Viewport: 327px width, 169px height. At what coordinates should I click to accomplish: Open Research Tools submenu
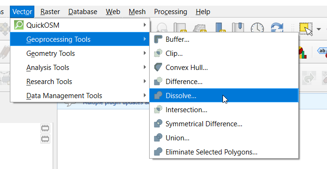(80, 81)
